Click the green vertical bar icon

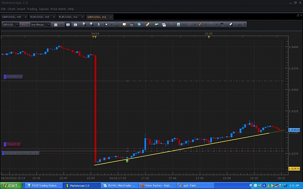[117, 25]
